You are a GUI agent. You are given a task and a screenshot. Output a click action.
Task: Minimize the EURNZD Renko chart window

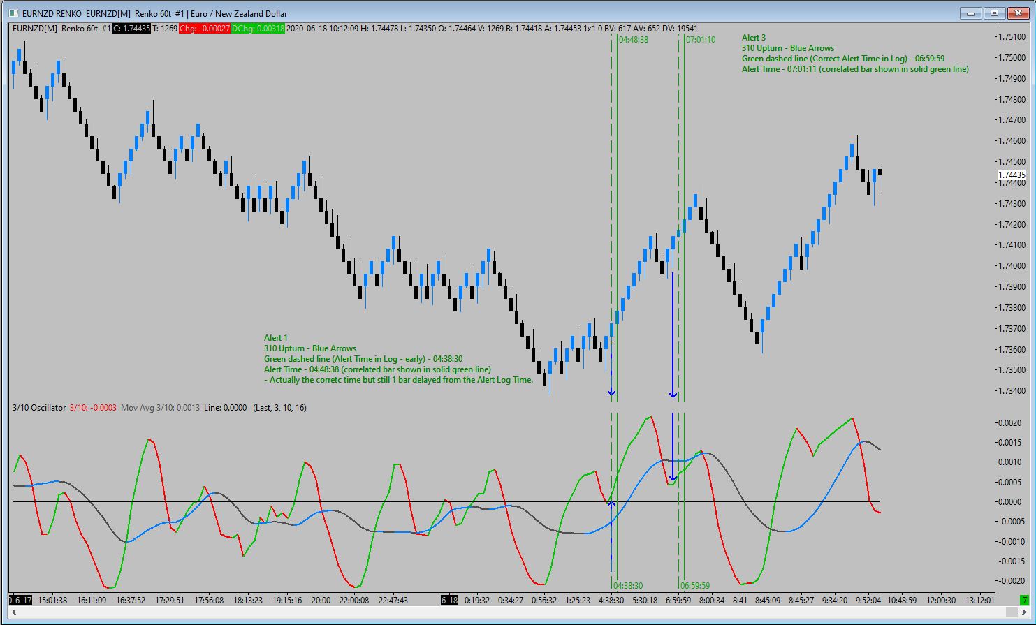972,13
